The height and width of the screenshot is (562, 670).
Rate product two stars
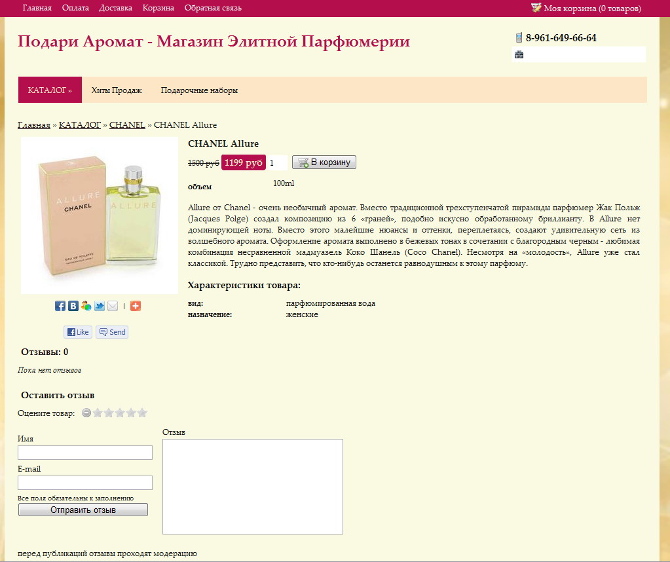pyautogui.click(x=109, y=413)
